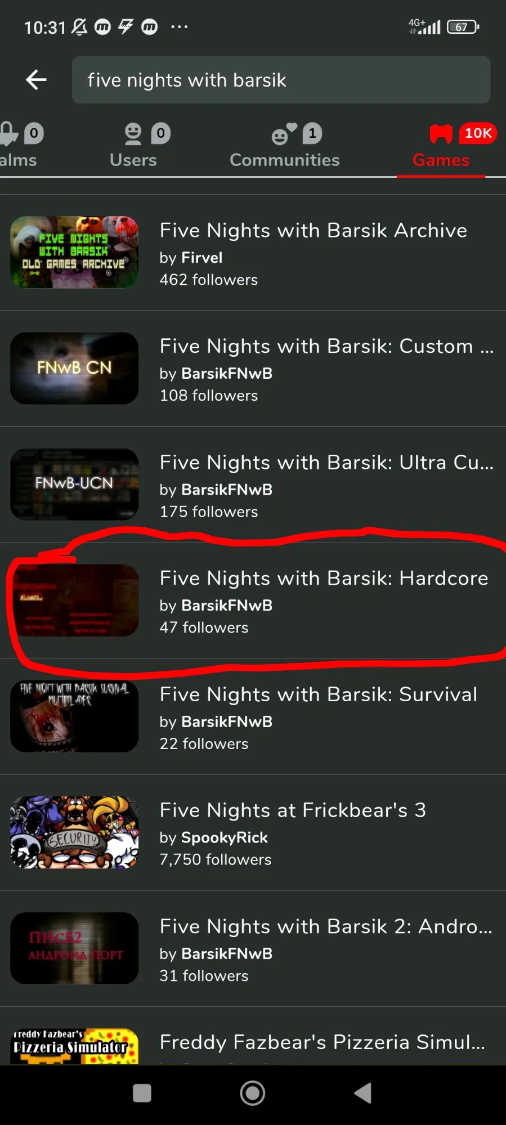506x1125 pixels.
Task: Open Five Nights with Barsik: Hardcore
Action: tap(253, 600)
